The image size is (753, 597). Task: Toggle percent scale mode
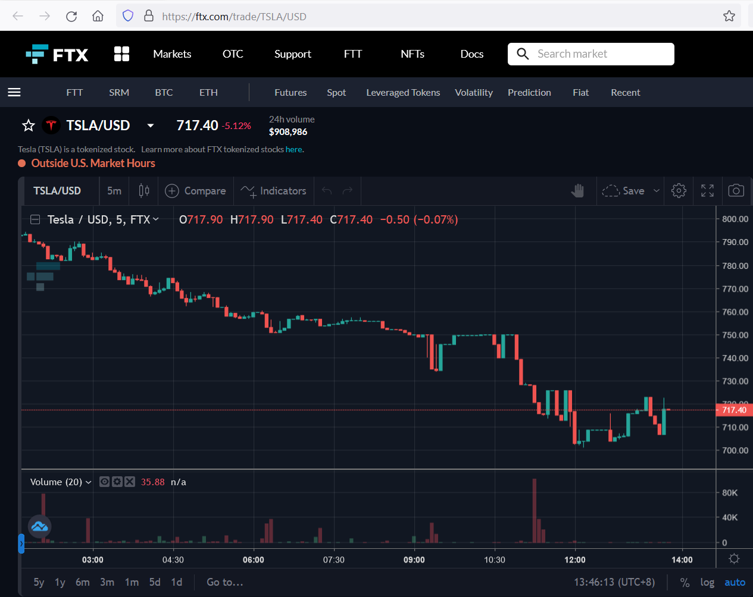pyautogui.click(x=685, y=583)
